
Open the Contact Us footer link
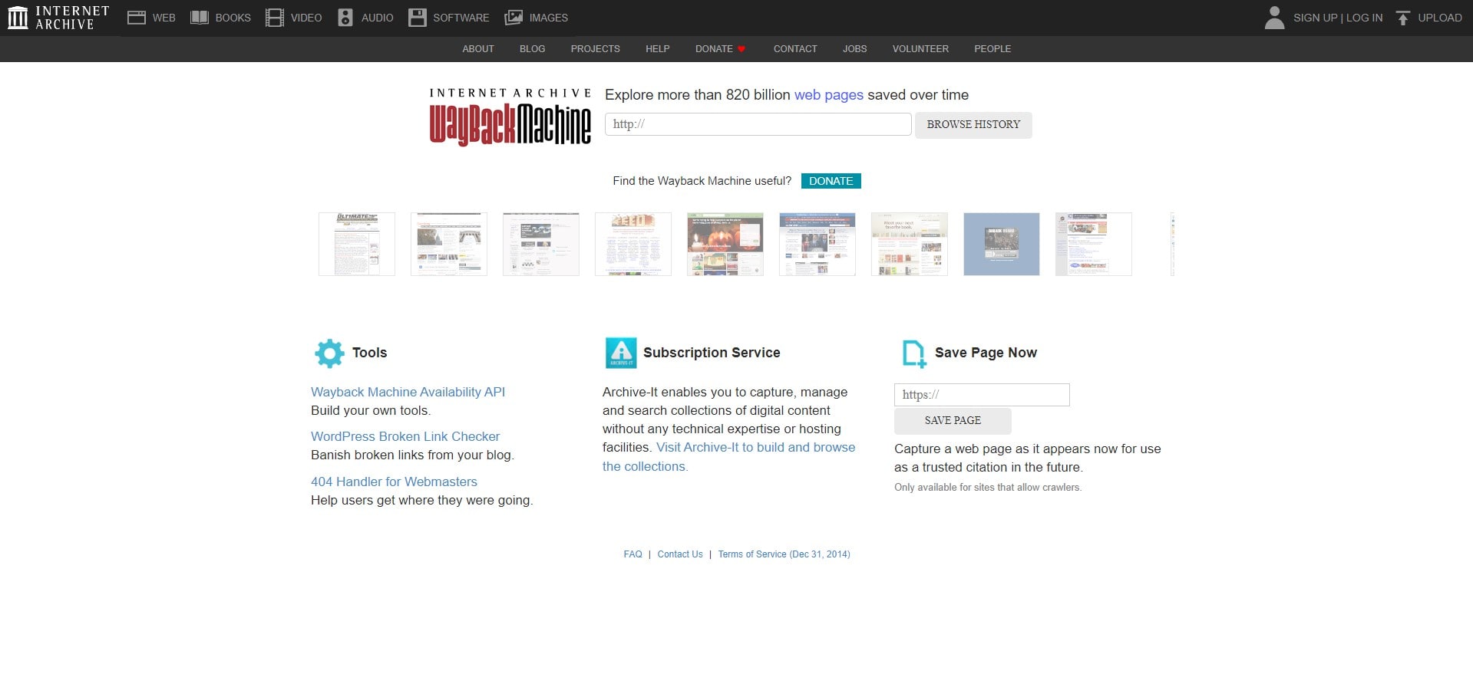(x=680, y=554)
